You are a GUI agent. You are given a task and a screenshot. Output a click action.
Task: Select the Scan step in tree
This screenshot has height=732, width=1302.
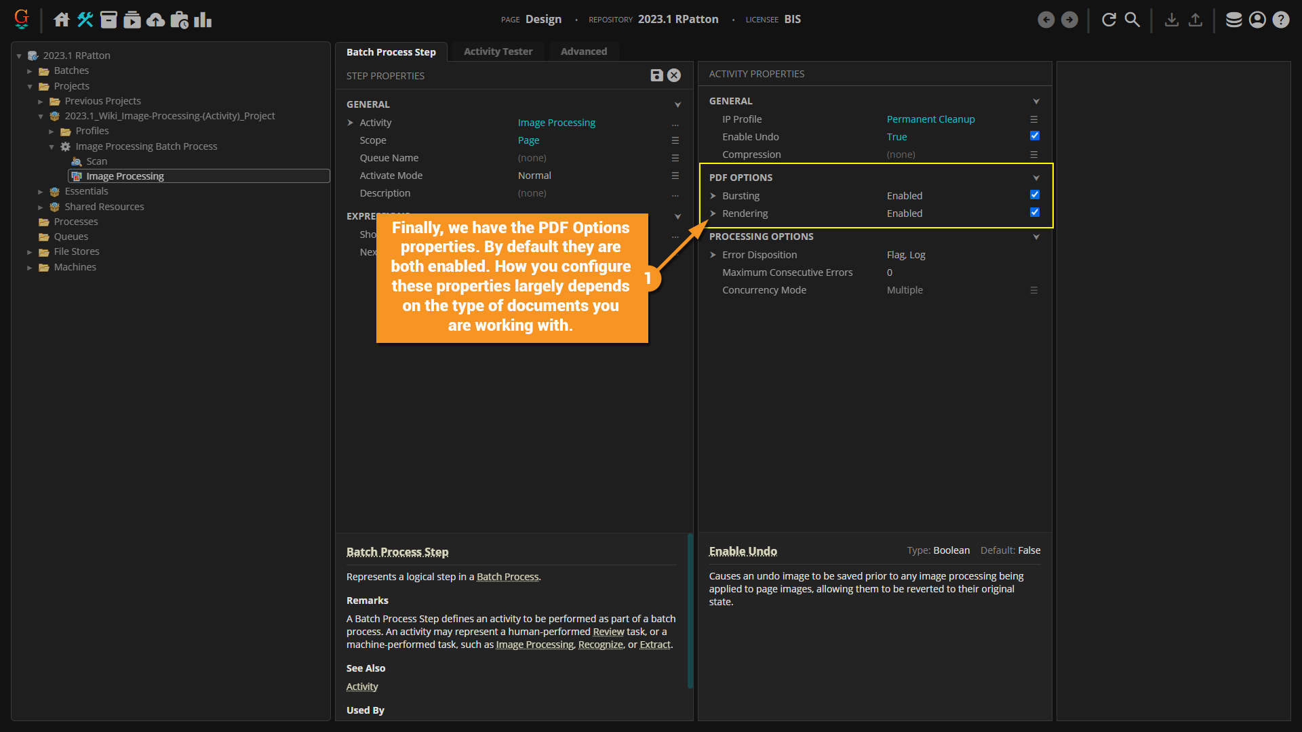(96, 161)
